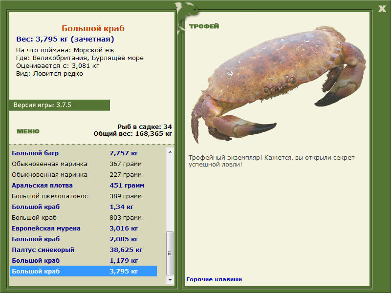Click the Рыб в садке: 34 text
The height and width of the screenshot is (293, 391).
tap(145, 127)
